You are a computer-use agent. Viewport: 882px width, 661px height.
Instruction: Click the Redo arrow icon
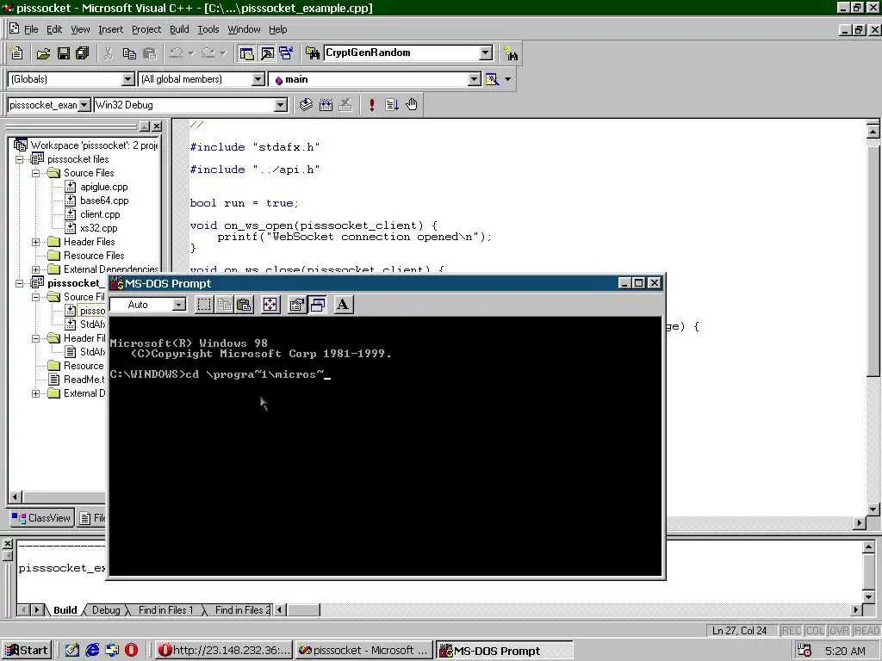[x=208, y=53]
